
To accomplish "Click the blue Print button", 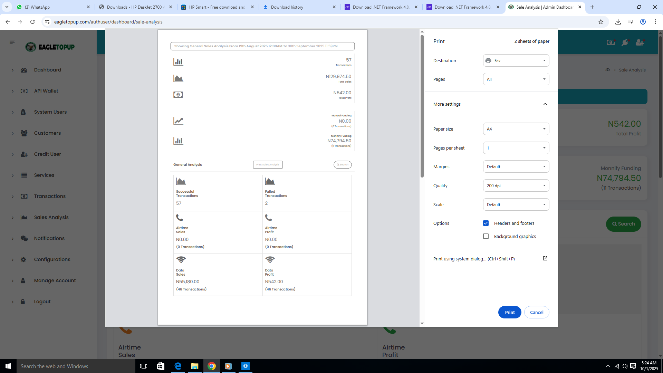I will [509, 312].
